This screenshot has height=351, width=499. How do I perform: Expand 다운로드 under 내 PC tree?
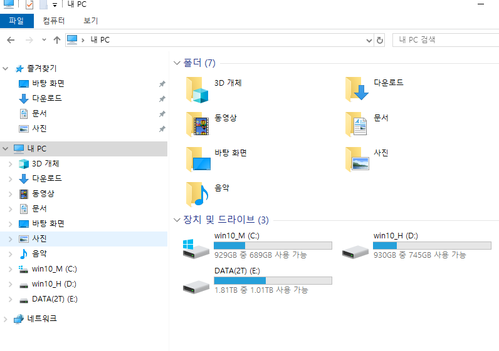(x=10, y=179)
